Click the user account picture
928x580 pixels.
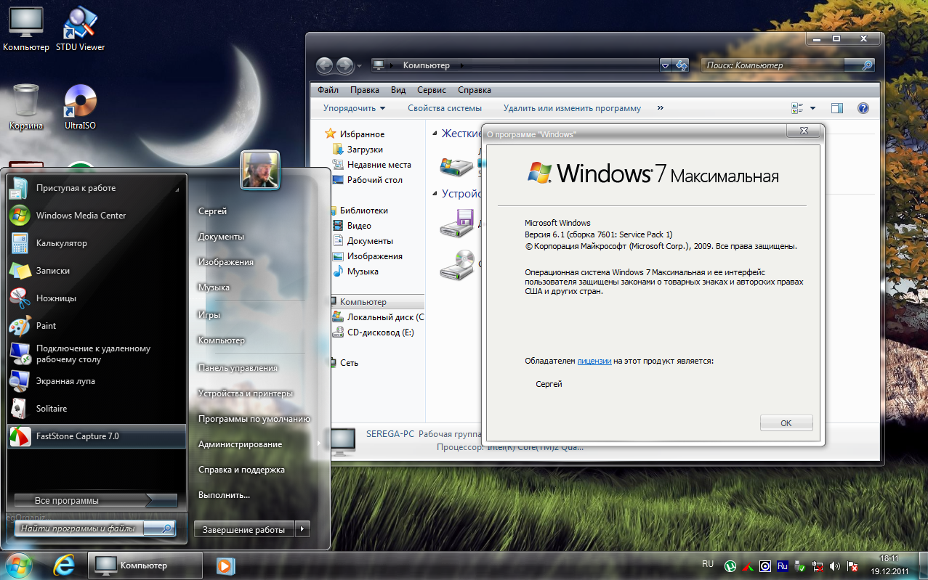259,170
